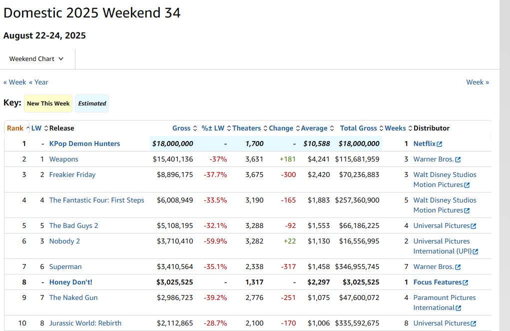Sort by %± LW column header

coord(214,128)
